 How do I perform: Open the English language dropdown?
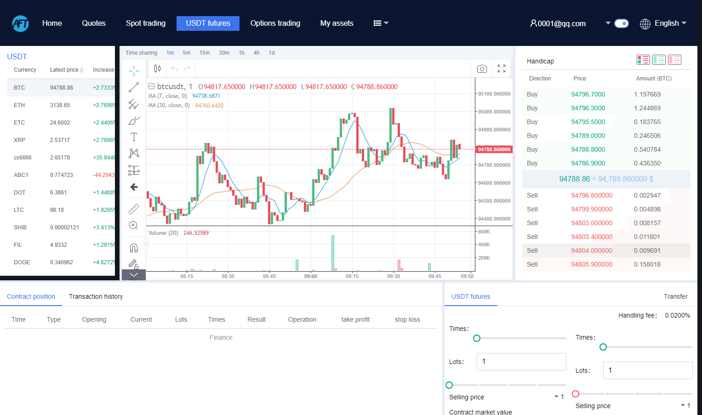(x=663, y=23)
